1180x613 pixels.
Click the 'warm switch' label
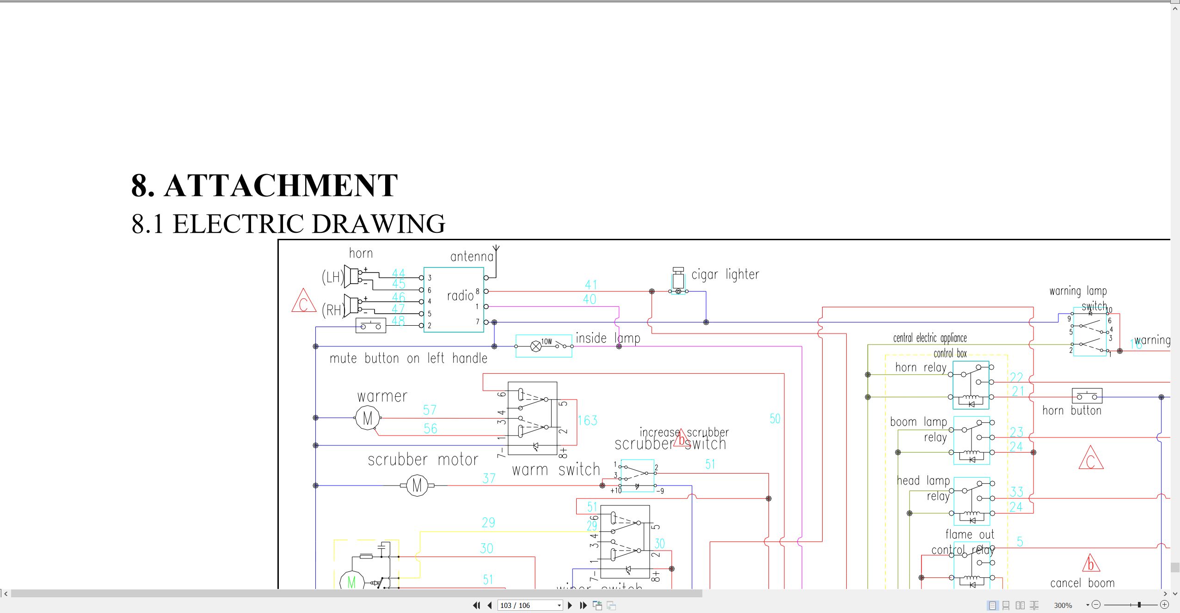point(556,470)
